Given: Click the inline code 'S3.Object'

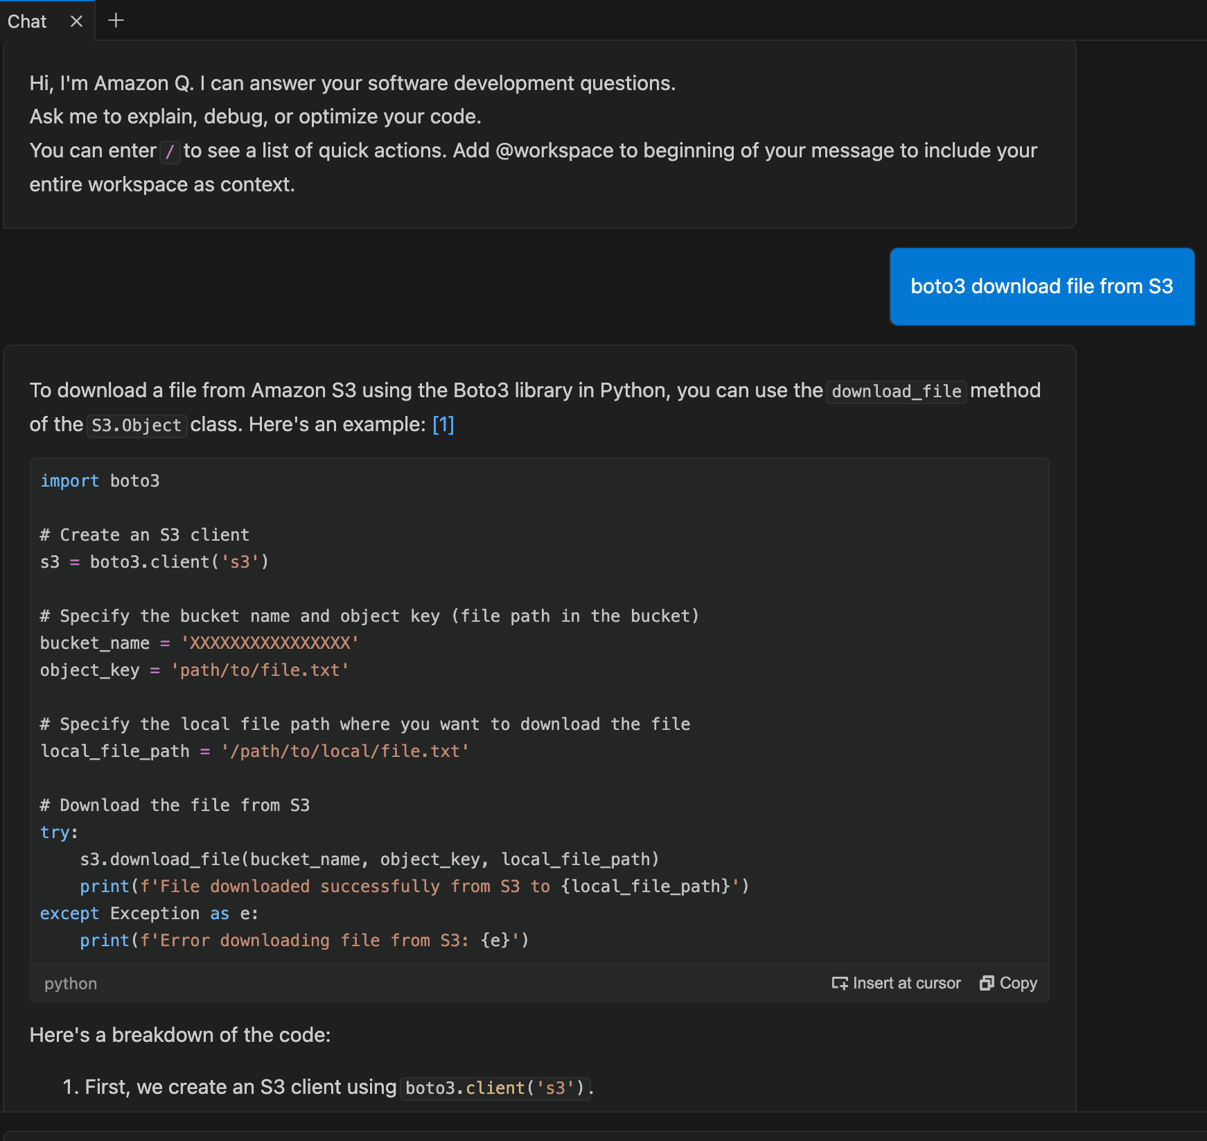Looking at the screenshot, I should [136, 425].
